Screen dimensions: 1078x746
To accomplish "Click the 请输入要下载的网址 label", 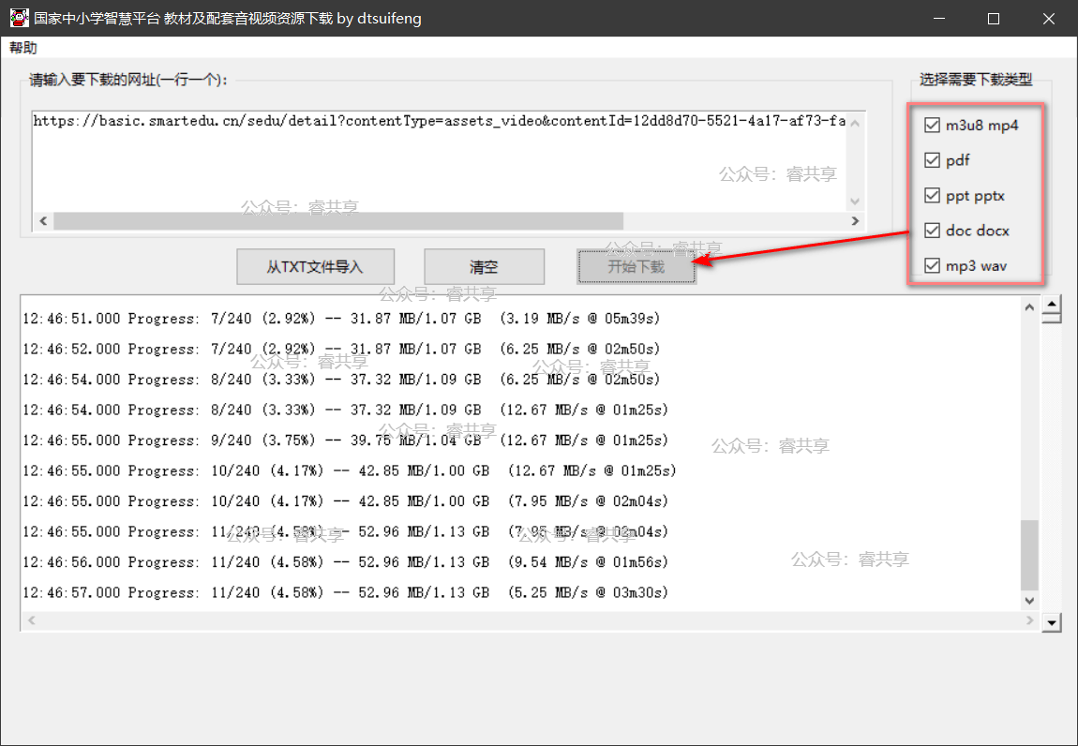I will click(127, 80).
